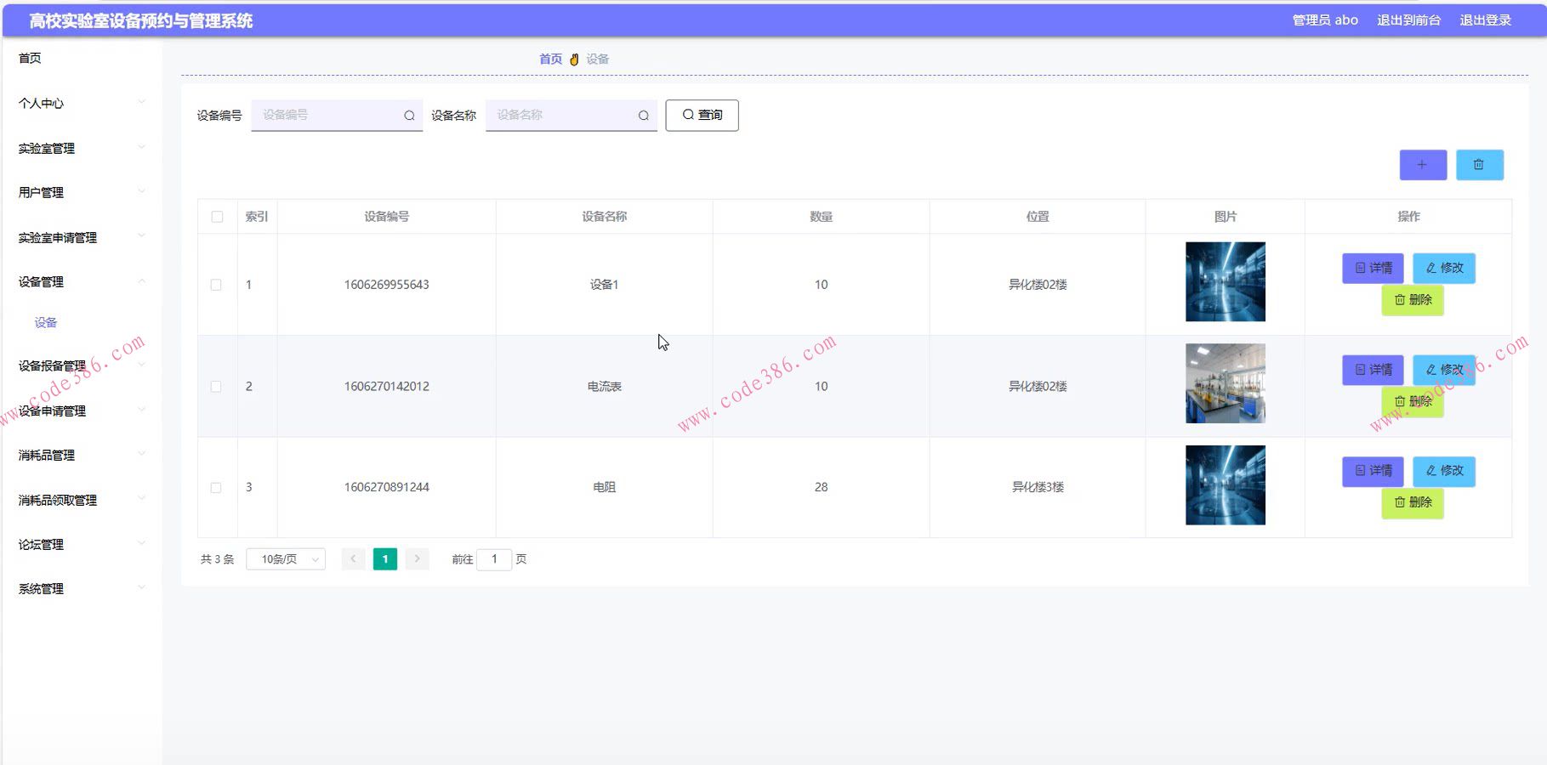
Task: Click the 设备编号 column header
Action: click(387, 217)
